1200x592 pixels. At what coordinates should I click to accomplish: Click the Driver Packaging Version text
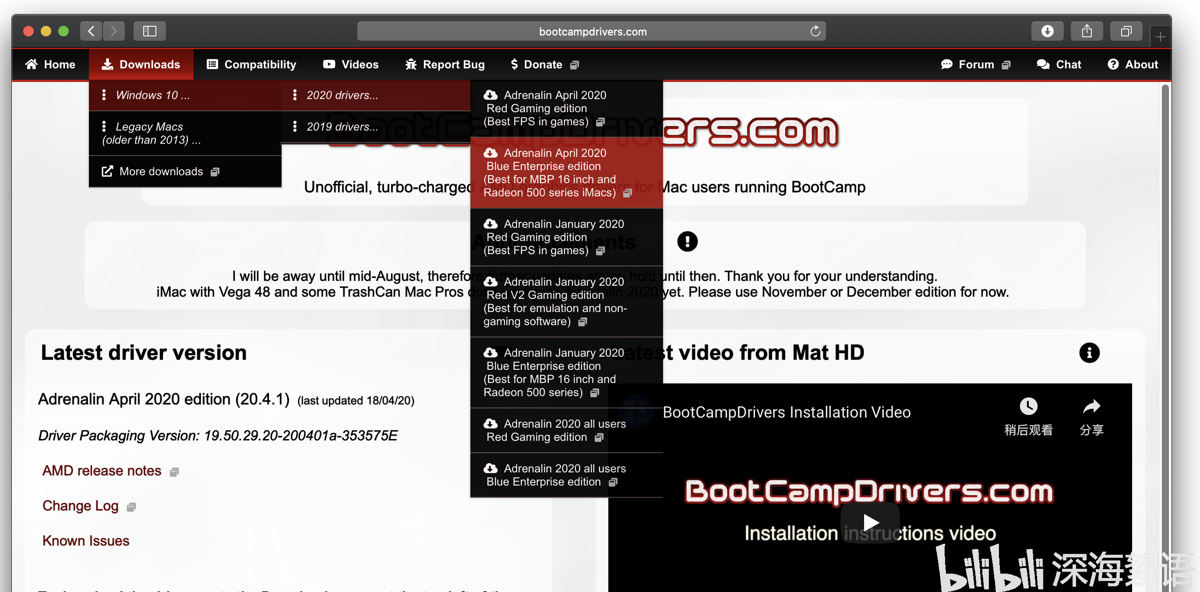click(x=218, y=436)
